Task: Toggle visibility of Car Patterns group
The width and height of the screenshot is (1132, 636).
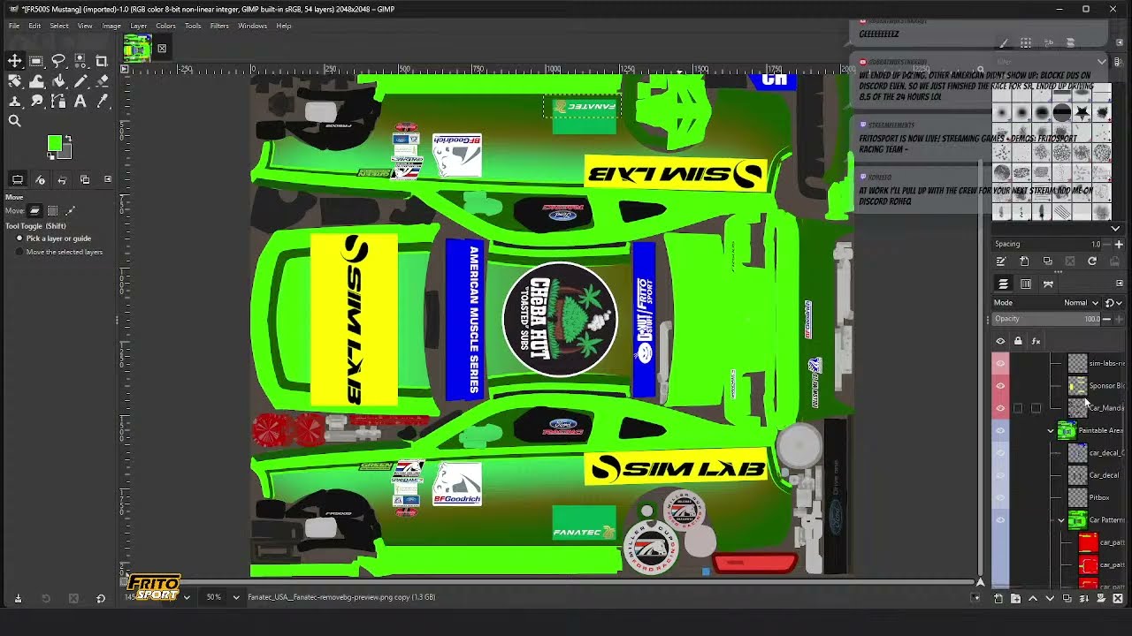Action: [x=1000, y=520]
